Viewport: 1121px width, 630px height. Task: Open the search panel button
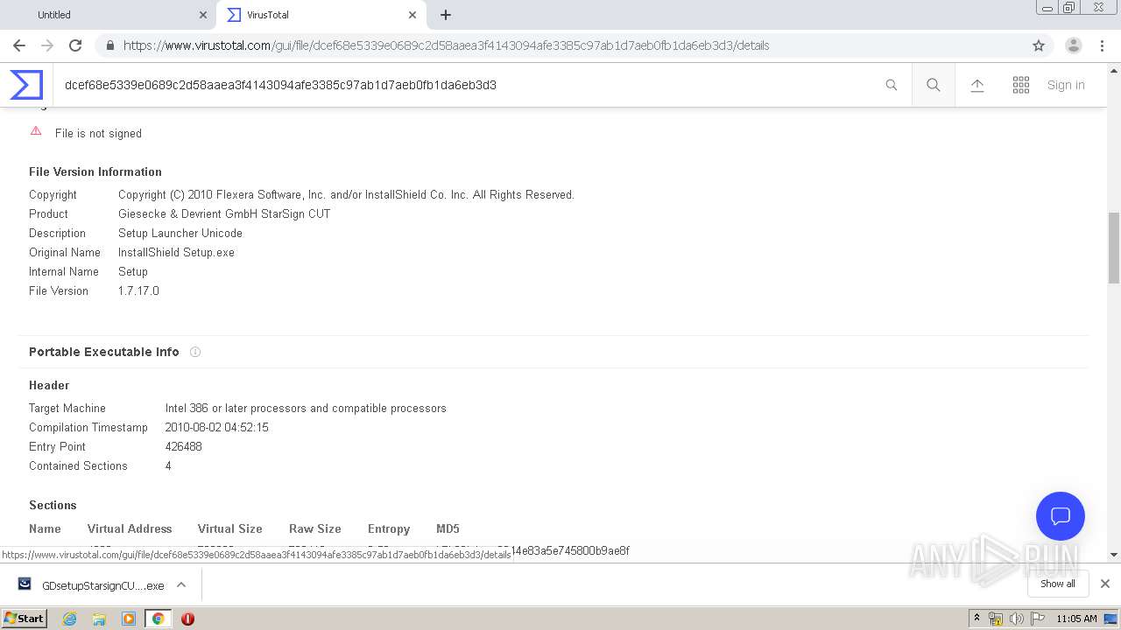934,85
